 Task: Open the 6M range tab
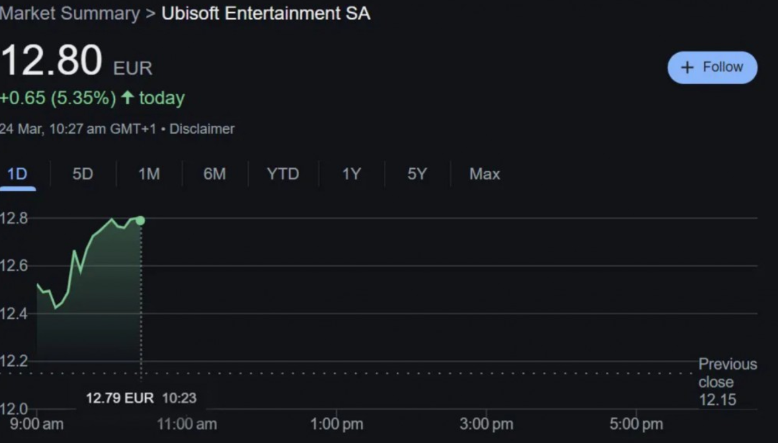(214, 174)
